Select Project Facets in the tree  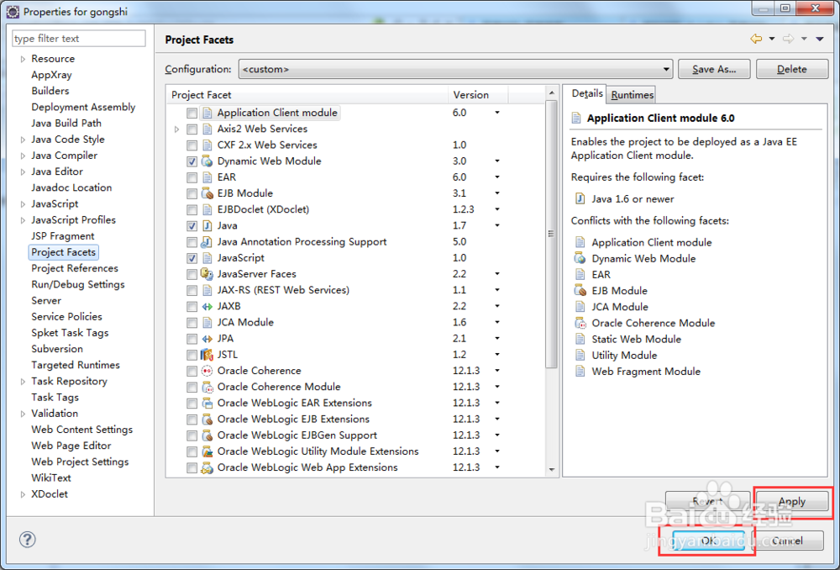(63, 252)
